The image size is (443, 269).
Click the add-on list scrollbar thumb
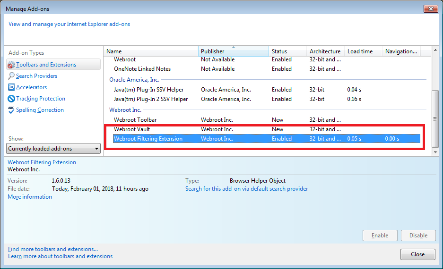click(x=435, y=119)
